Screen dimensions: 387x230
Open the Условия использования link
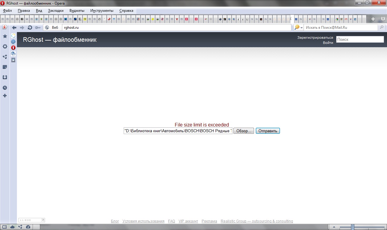[x=143, y=221]
